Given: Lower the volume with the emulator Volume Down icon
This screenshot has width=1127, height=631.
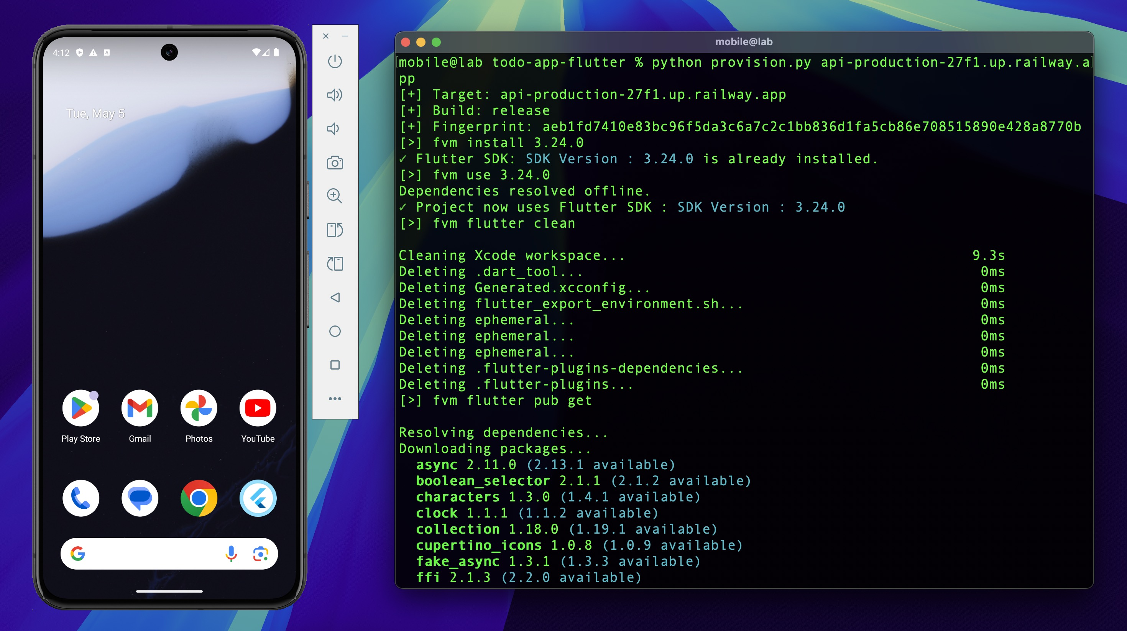Looking at the screenshot, I should pyautogui.click(x=333, y=129).
